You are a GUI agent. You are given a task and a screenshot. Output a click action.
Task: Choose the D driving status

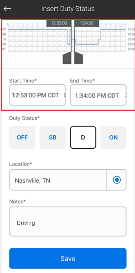(83, 137)
